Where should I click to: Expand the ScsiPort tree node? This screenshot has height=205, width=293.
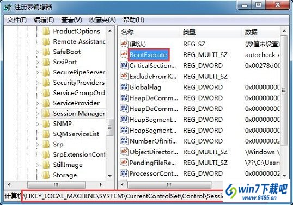(37, 63)
